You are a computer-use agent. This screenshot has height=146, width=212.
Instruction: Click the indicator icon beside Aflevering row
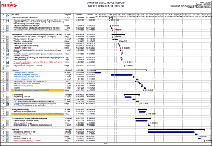(x=7, y=136)
